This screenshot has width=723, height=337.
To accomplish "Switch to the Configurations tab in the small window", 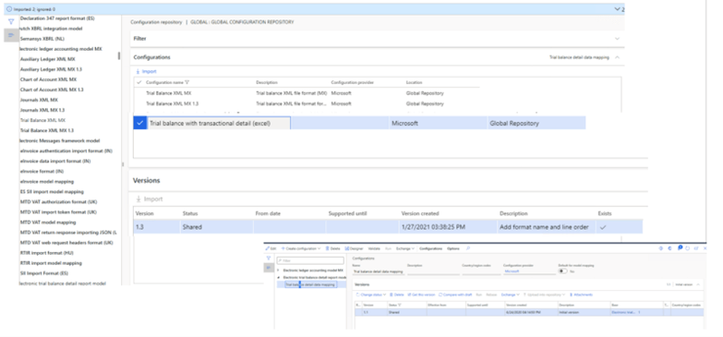I will (430, 248).
